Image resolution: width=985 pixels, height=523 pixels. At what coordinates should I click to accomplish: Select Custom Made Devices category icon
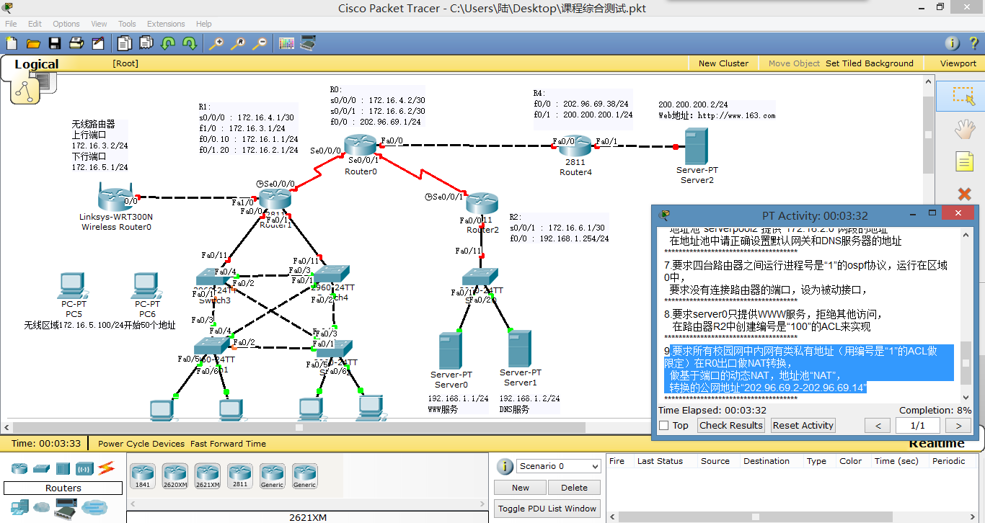(66, 508)
